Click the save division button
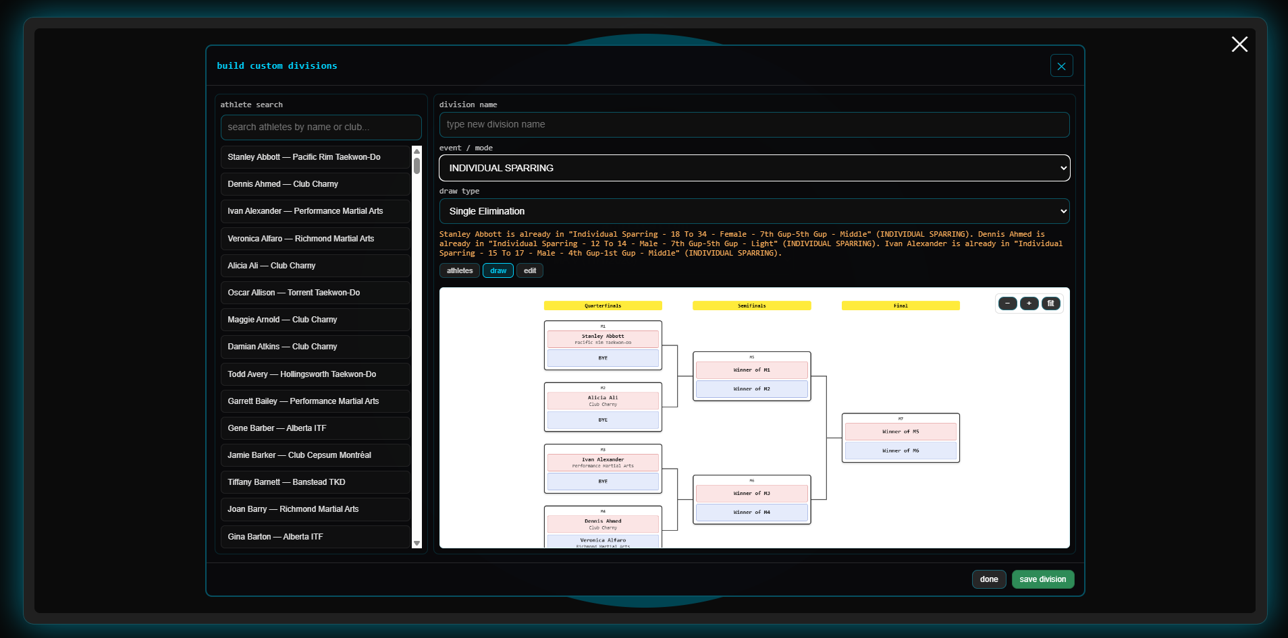1288x638 pixels. point(1042,579)
